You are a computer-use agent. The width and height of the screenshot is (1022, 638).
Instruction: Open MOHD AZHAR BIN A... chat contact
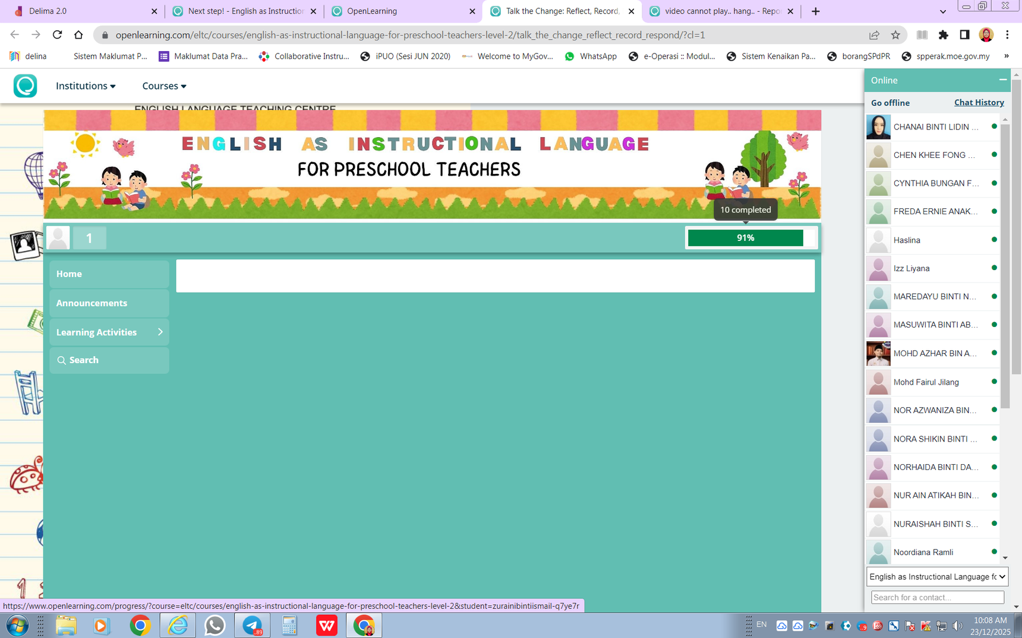(932, 354)
